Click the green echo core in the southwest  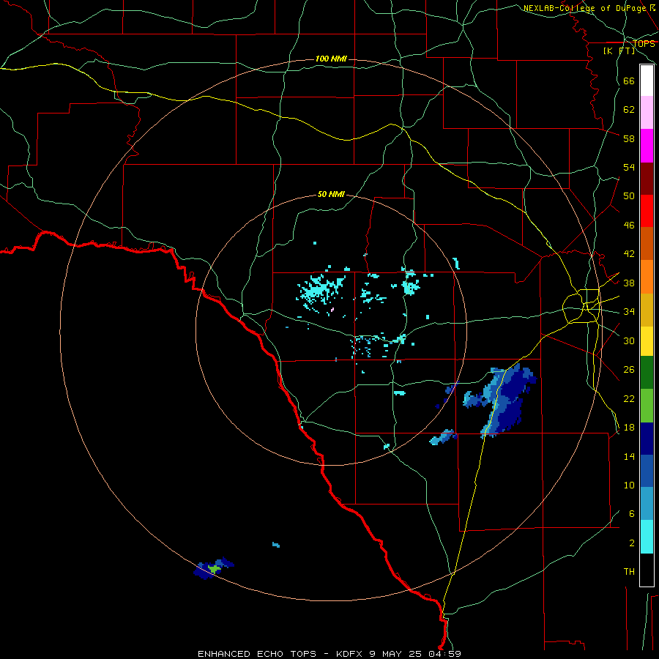click(x=215, y=569)
